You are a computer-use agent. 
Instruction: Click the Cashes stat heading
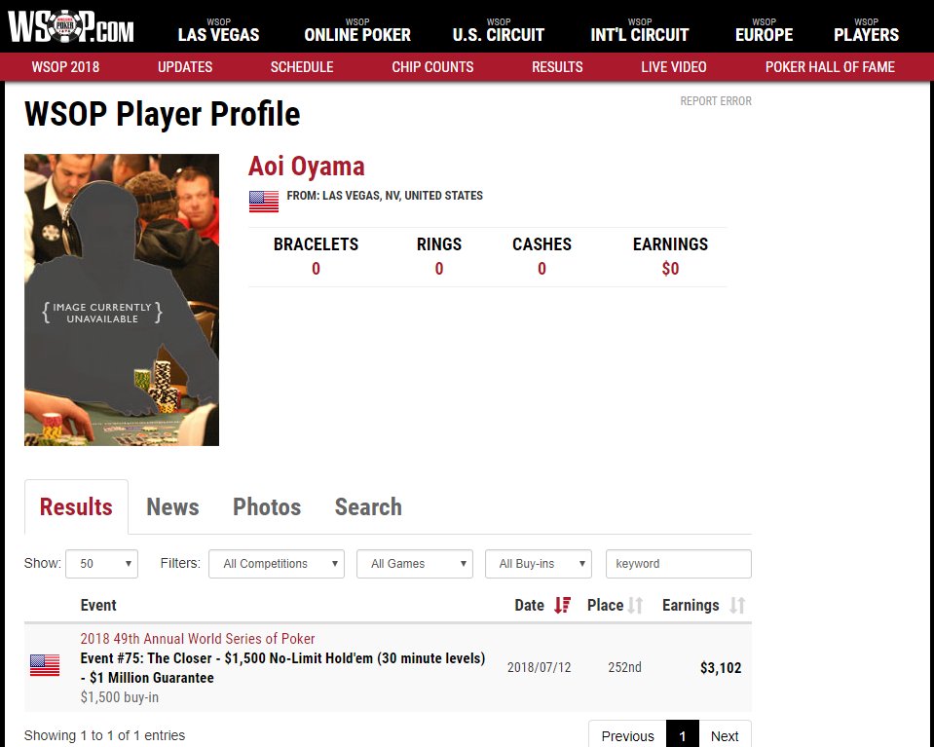click(542, 244)
